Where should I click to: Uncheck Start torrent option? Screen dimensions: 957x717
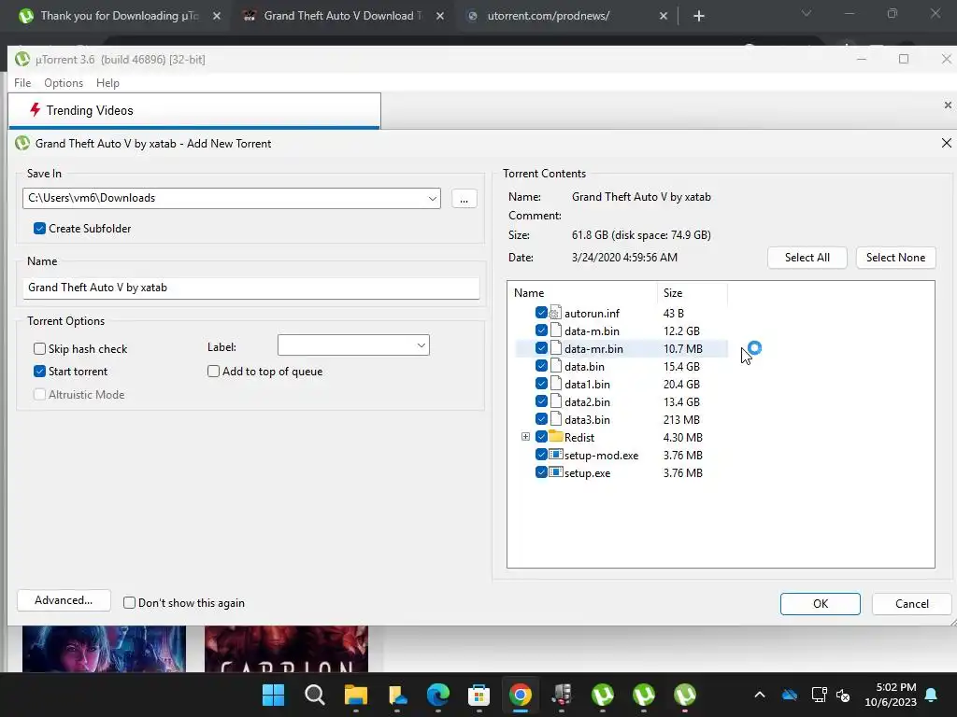click(39, 371)
